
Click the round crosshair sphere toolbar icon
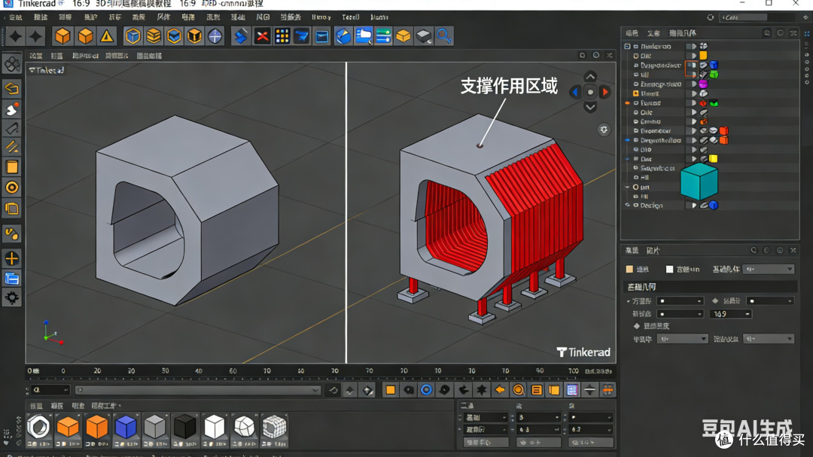click(x=215, y=36)
